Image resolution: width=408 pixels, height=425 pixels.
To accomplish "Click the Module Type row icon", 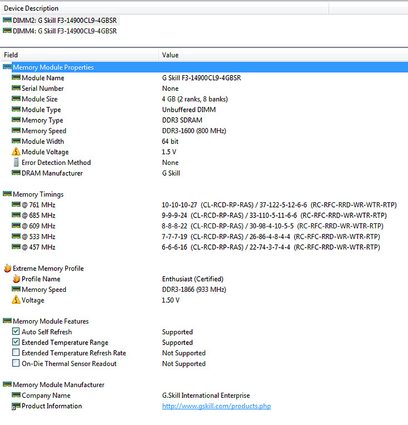I will 16,109.
